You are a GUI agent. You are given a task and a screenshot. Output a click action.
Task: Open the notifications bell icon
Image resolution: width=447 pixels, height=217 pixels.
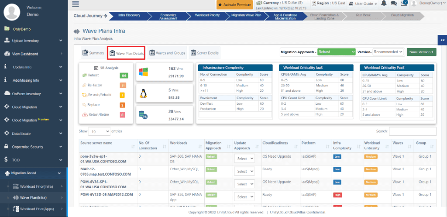[384, 3]
